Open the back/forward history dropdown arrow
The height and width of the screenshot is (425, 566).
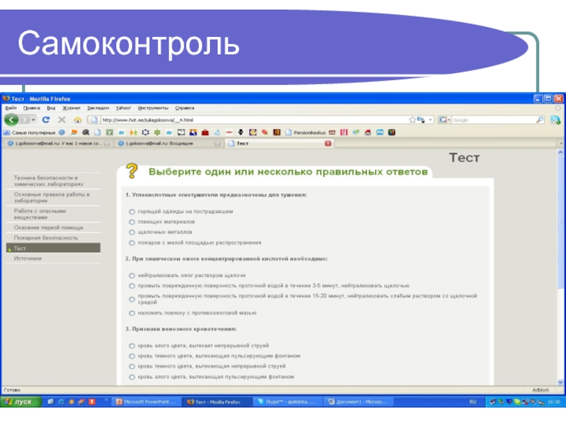[33, 120]
